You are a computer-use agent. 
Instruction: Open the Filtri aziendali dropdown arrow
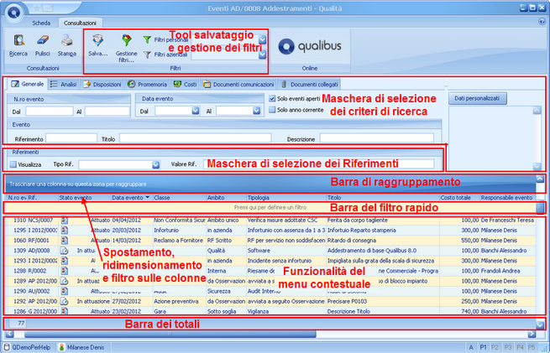[x=262, y=55]
